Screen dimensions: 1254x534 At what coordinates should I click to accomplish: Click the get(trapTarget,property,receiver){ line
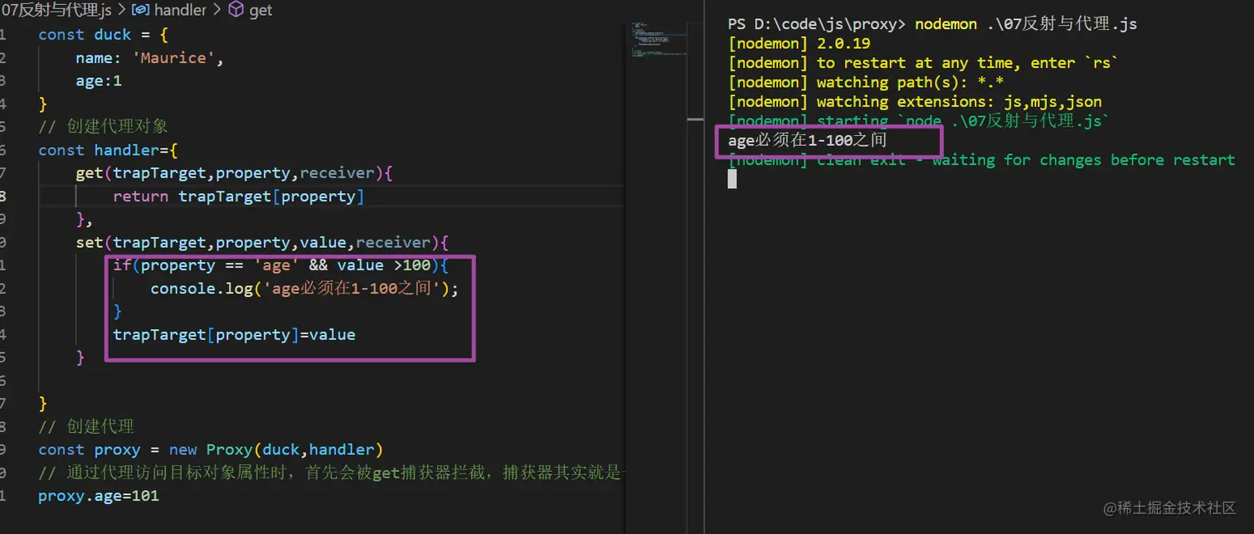234,173
